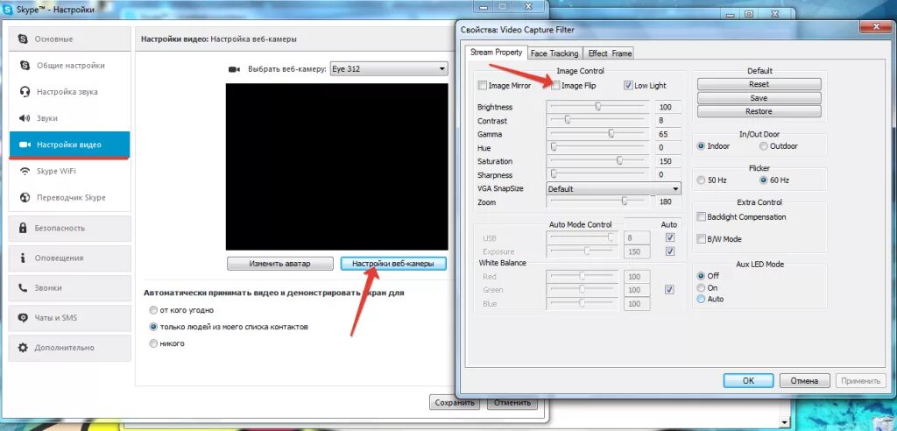Uncheck White Balance Auto checkbox

(669, 290)
